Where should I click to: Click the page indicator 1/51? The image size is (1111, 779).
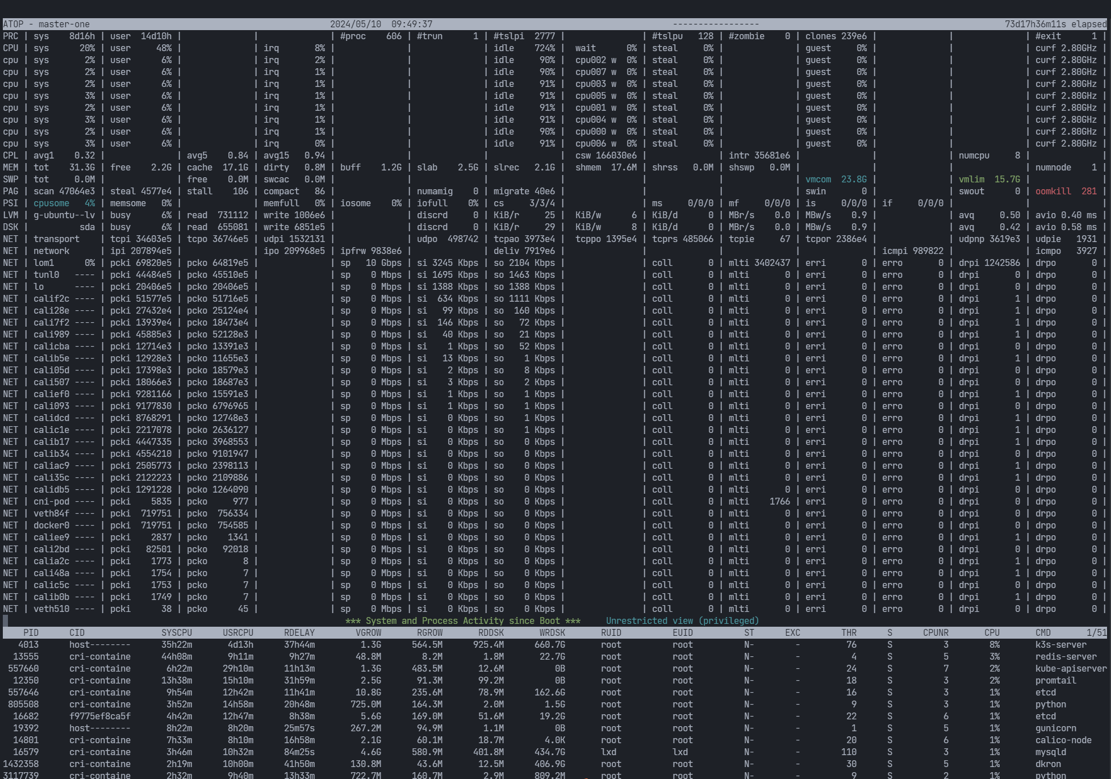(x=1096, y=632)
